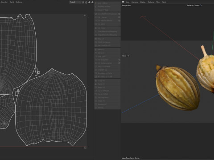Open the viewport Options menu
214x160 pixels.
(151, 2)
